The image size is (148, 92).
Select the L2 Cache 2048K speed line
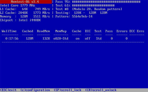click(x=25, y=13)
